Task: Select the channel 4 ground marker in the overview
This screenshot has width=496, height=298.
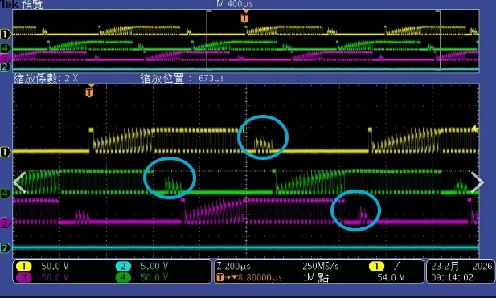Action: pyautogui.click(x=5, y=48)
